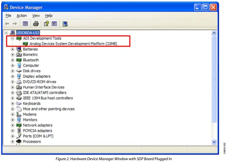Viewport: 227px width, 162px height.
Task: Click the Mice and other pointing devices icon
Action: tap(19, 109)
